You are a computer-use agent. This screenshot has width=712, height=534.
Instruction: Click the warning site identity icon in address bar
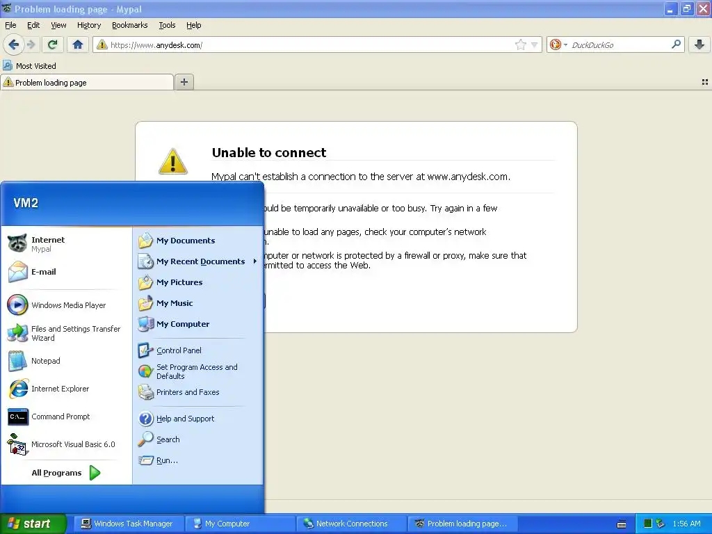pyautogui.click(x=102, y=44)
